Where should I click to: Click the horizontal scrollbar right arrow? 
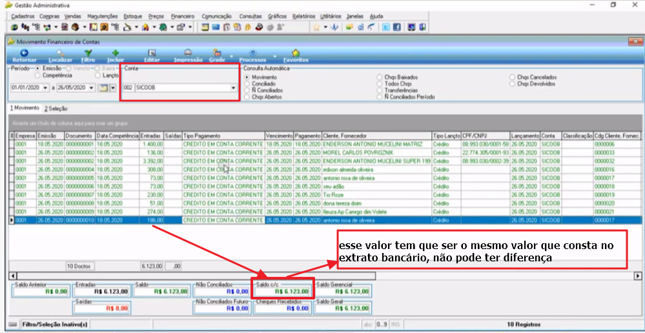(x=638, y=276)
